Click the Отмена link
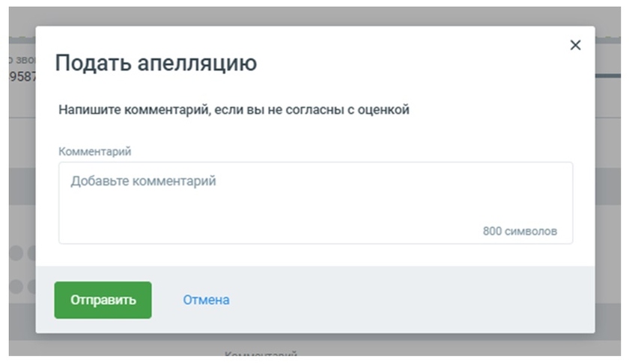 point(206,300)
